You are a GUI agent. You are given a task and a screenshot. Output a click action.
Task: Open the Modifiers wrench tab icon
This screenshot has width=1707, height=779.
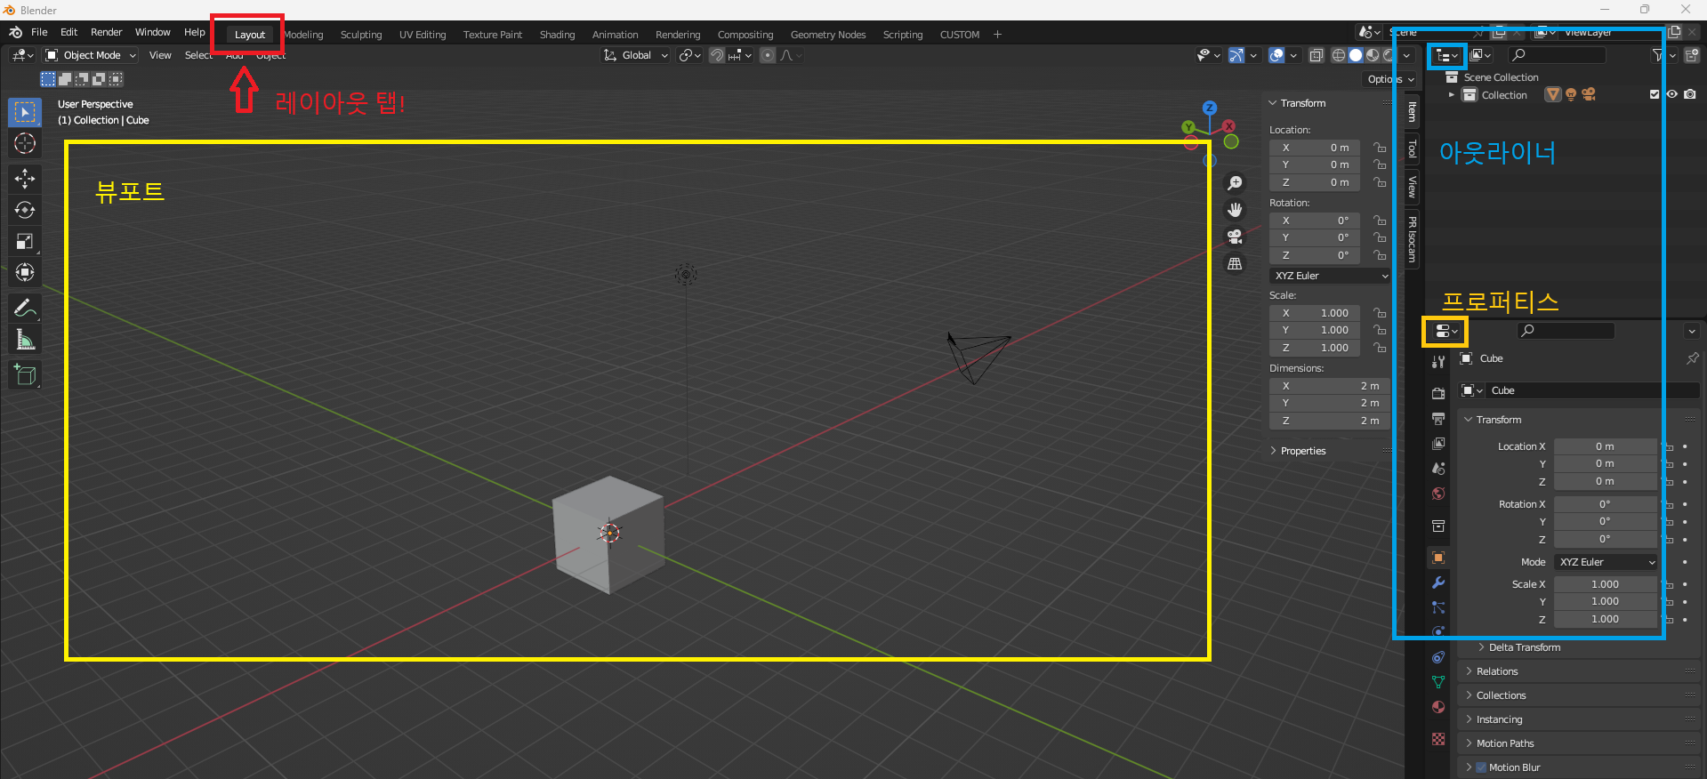1438,582
